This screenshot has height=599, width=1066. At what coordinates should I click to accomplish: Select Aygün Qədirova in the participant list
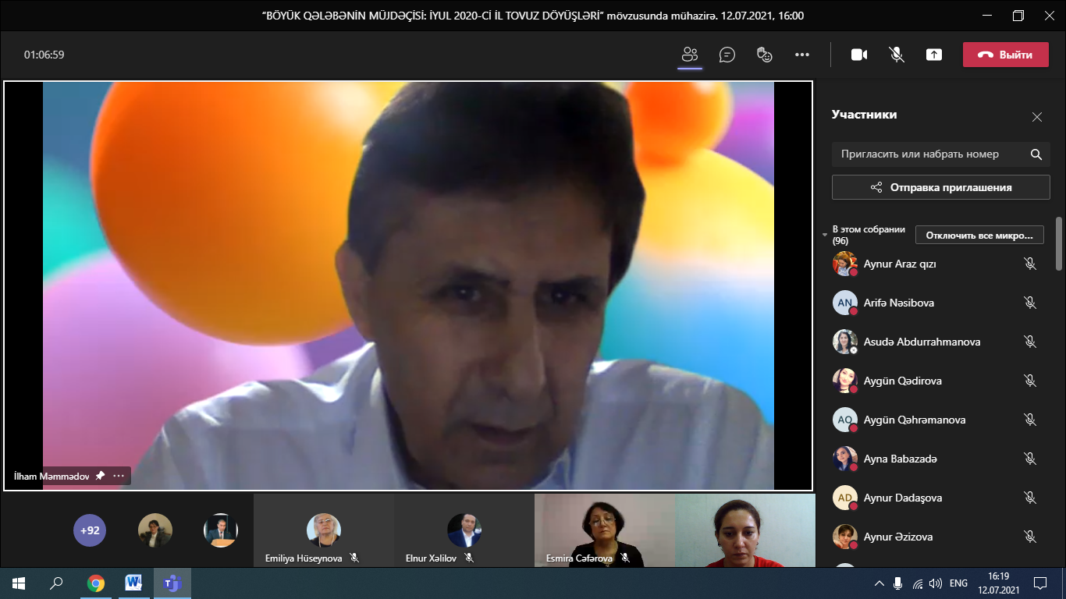[x=902, y=381]
